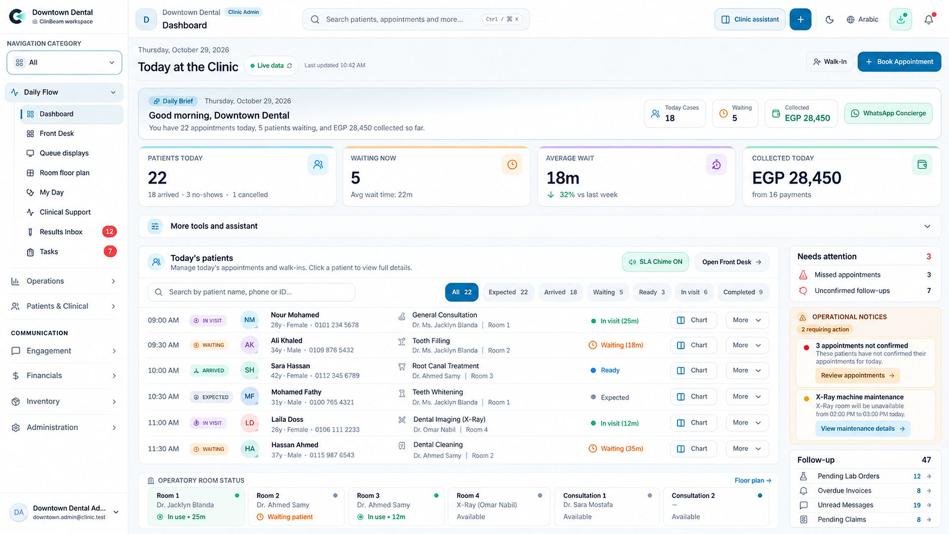Screen dimensions: 949x534
Task: Open WhatsApp Concierge
Action: (889, 113)
